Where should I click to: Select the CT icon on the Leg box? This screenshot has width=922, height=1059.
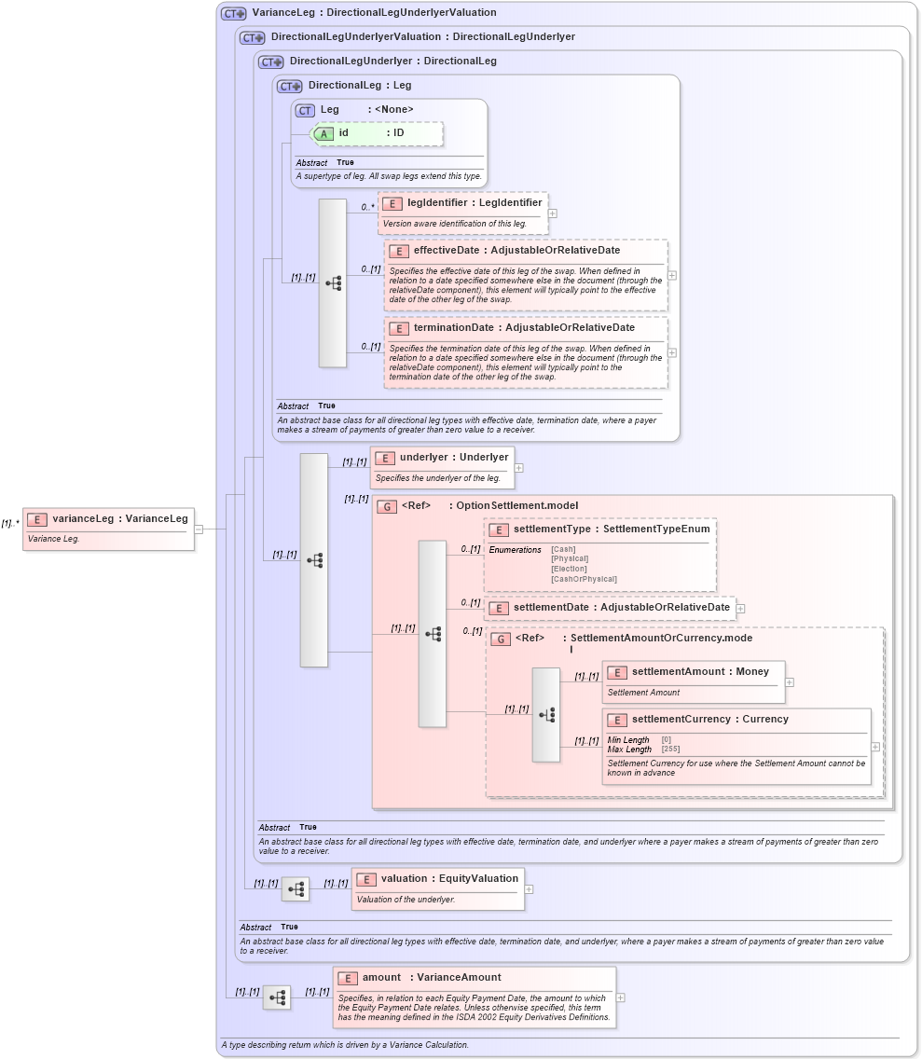point(304,110)
